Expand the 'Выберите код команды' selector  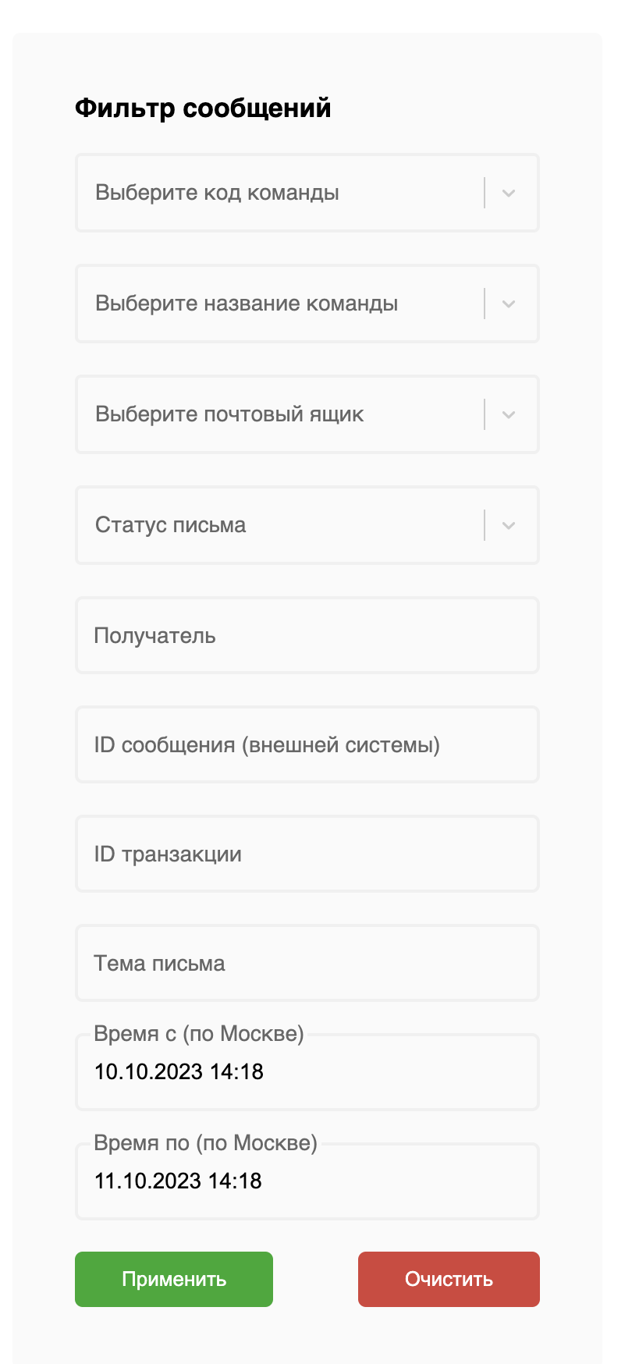[307, 193]
